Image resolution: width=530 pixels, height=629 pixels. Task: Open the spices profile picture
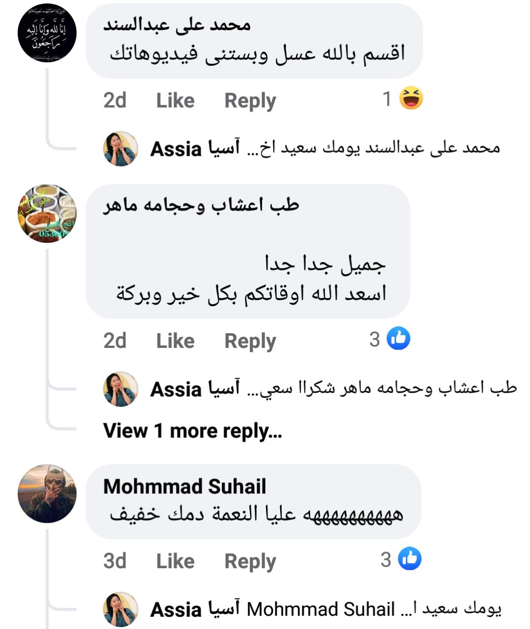coord(47,214)
